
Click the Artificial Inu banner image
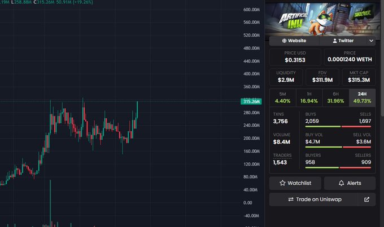[322, 20]
